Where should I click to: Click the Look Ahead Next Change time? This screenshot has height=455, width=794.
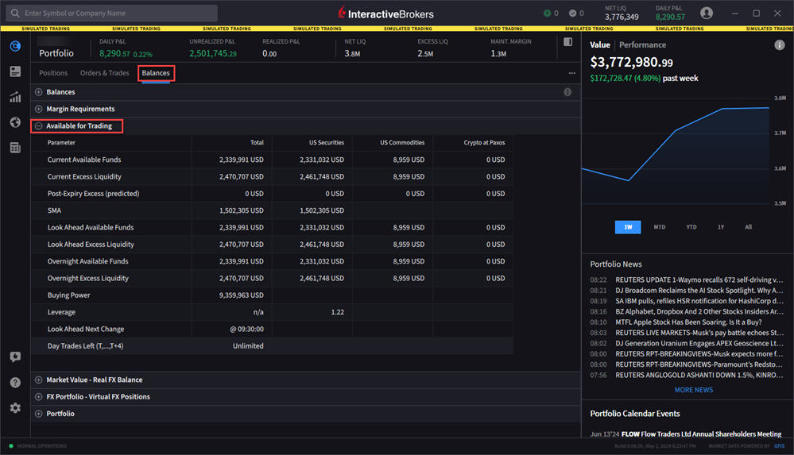(x=246, y=329)
